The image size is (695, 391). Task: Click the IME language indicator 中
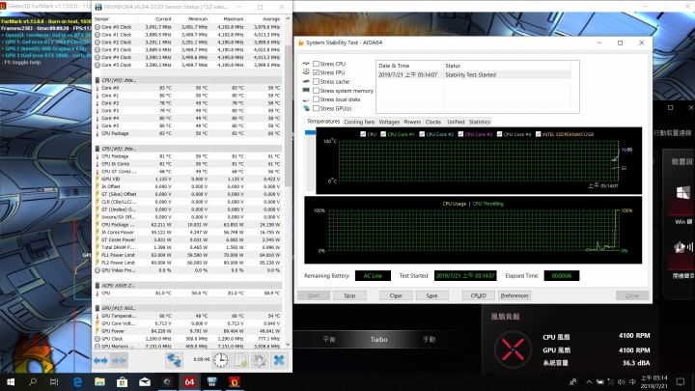(632, 381)
